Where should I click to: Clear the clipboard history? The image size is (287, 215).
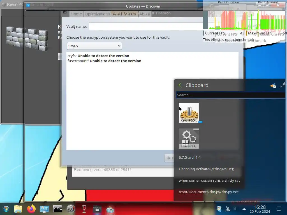point(273,85)
